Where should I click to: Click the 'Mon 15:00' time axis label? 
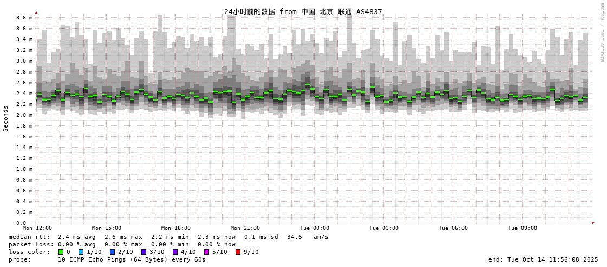click(107, 228)
